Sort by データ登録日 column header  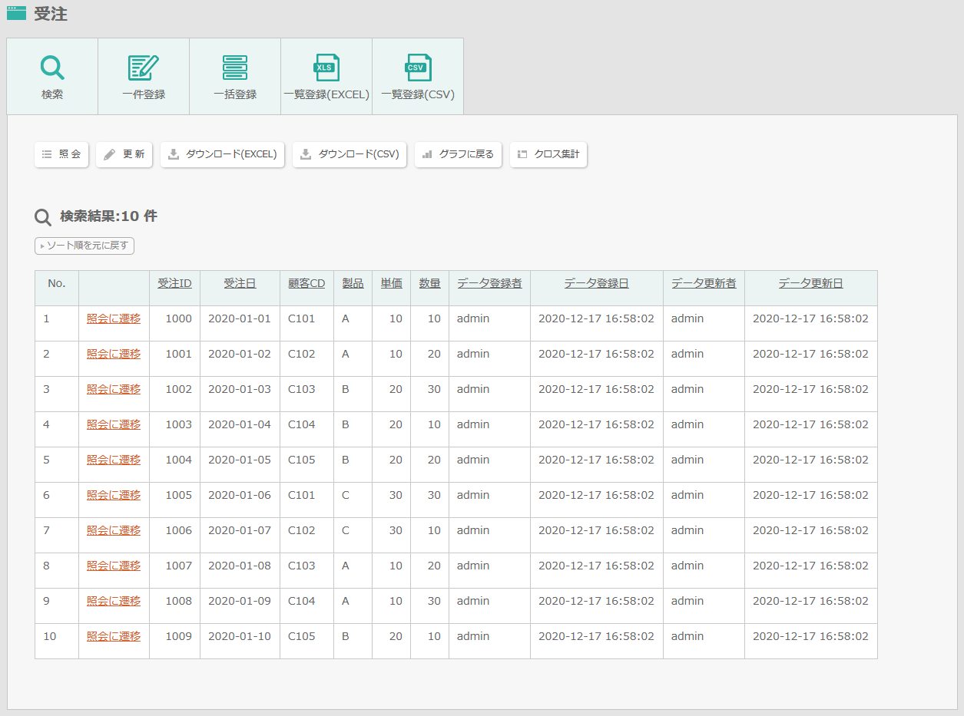click(x=596, y=283)
